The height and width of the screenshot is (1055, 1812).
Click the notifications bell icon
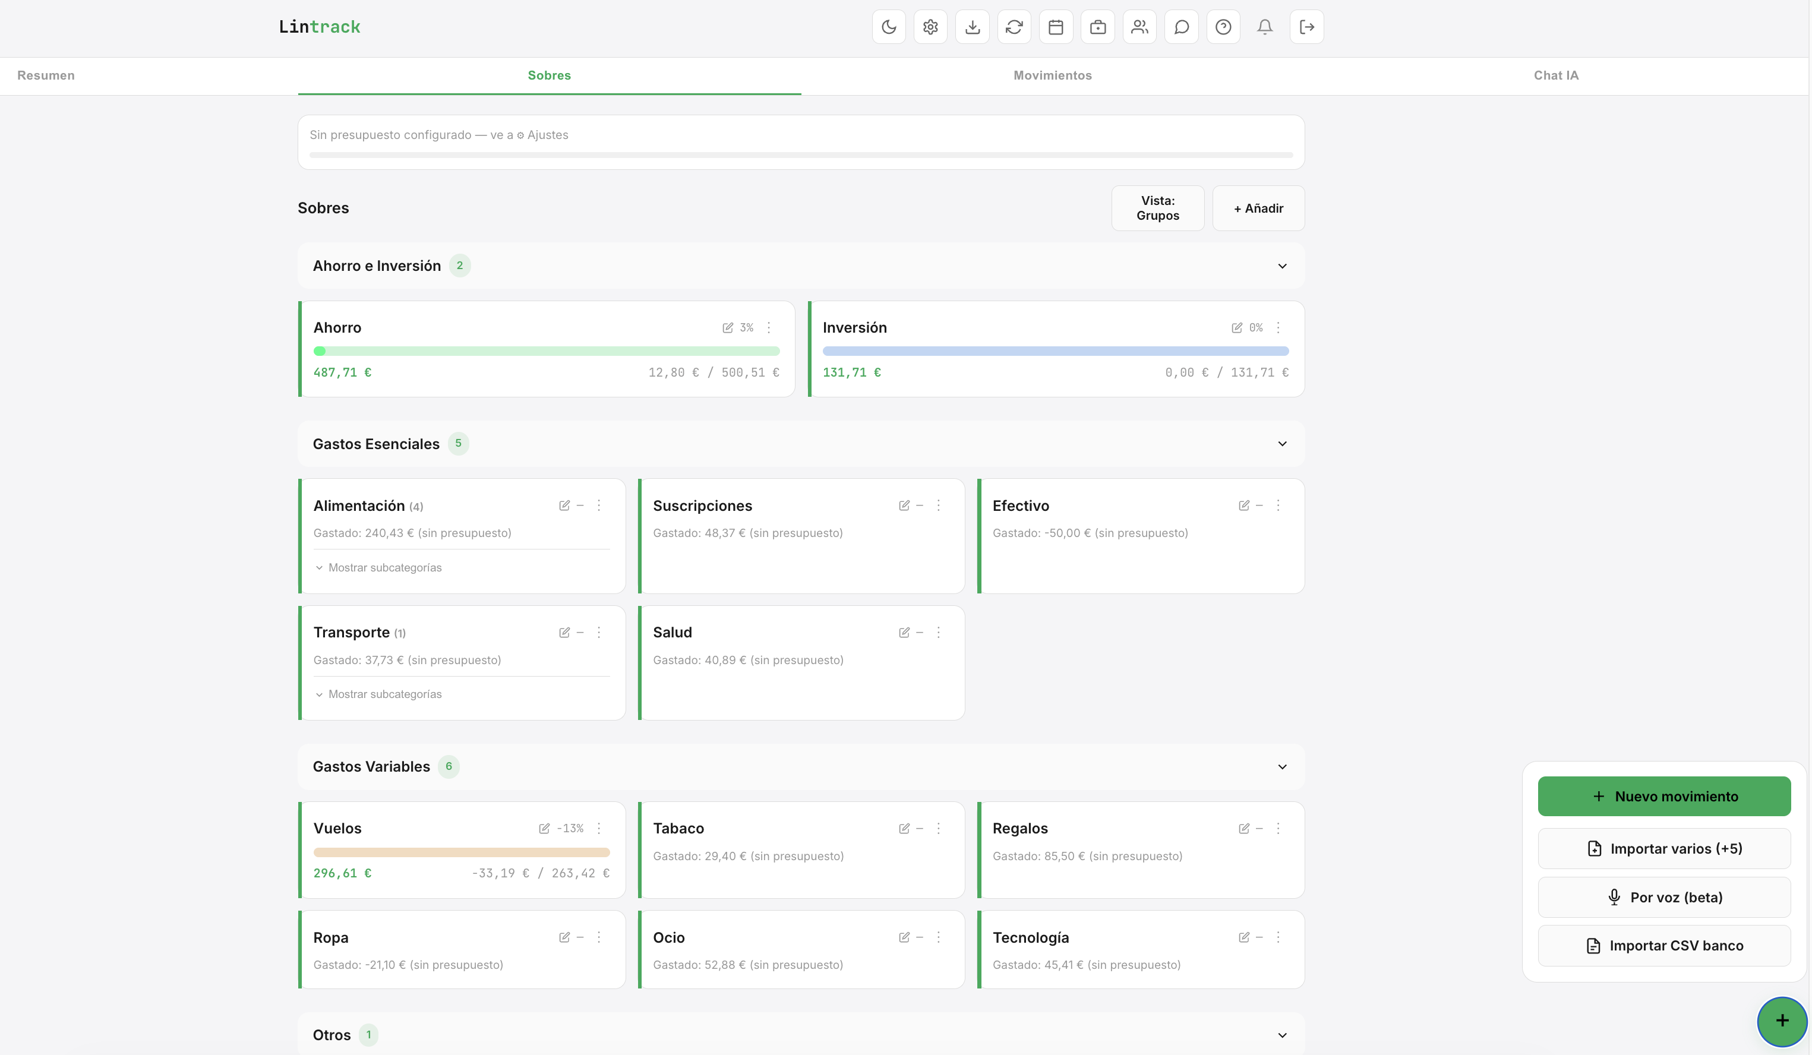(x=1264, y=27)
